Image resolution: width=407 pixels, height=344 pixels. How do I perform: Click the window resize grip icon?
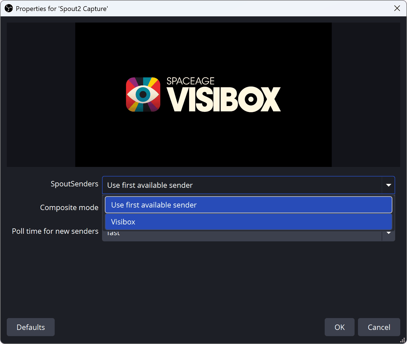(x=403, y=340)
